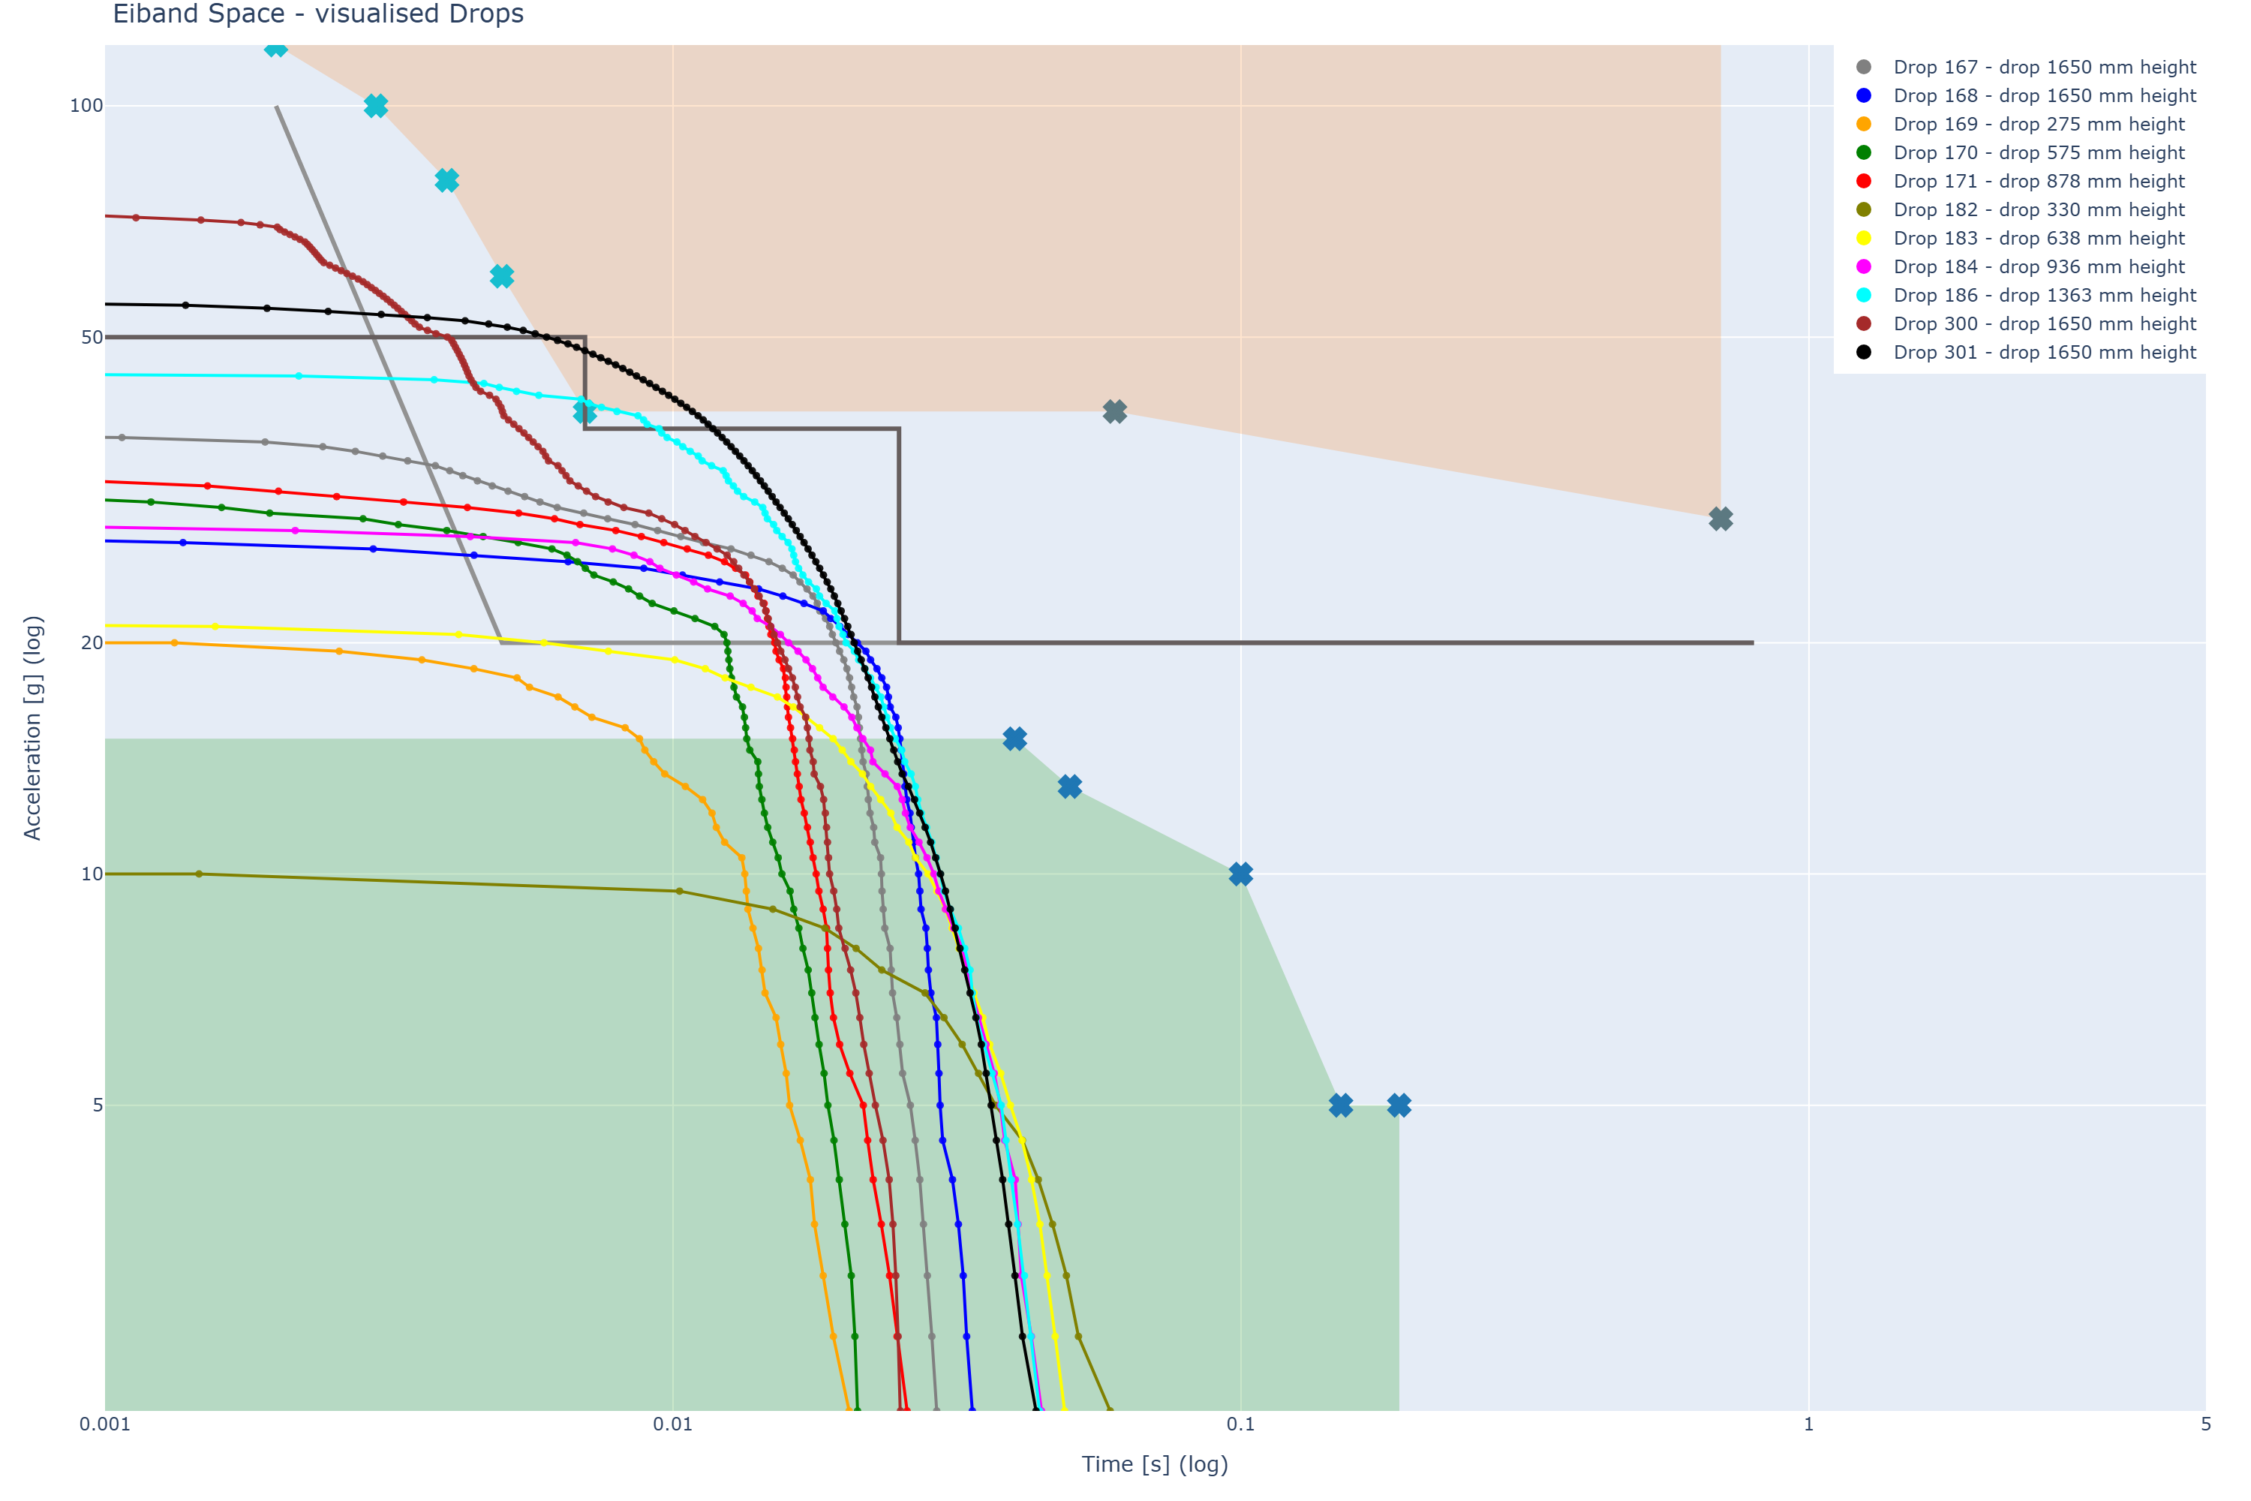Click the X marker at 100 g
The height and width of the screenshot is (1501, 2251).
tap(376, 107)
